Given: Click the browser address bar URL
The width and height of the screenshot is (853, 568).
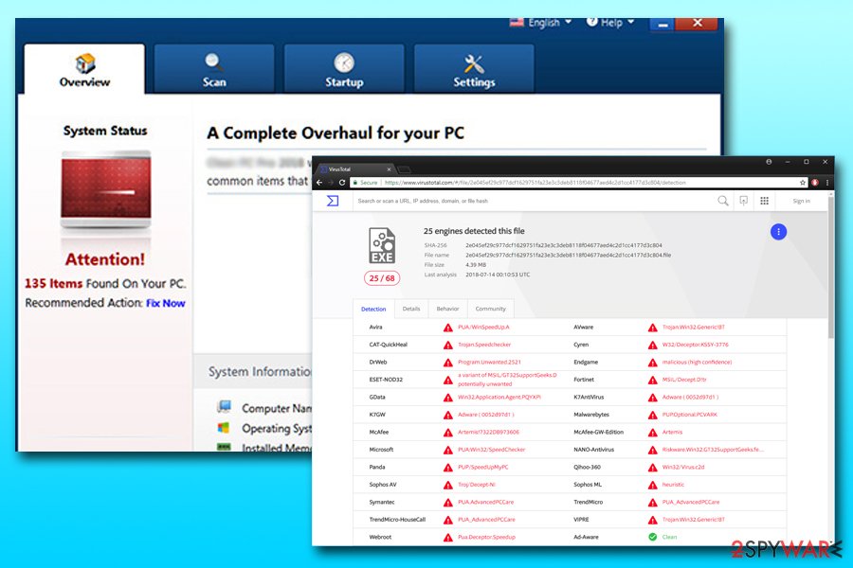Looking at the screenshot, I should pyautogui.click(x=535, y=183).
